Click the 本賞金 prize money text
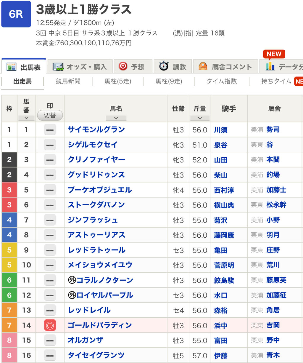The height and width of the screenshot is (363, 303). click(84, 43)
